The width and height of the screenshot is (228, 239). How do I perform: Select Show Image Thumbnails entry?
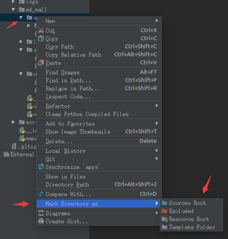tap(99, 131)
